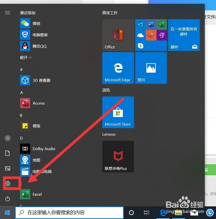The height and width of the screenshot is (219, 216).
Task: Open Cortana circle on taskbar
Action: [131, 213]
